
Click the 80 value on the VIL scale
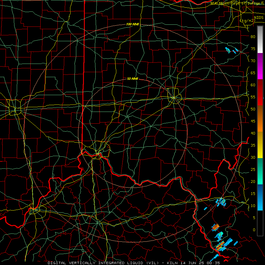[x=253, y=37]
